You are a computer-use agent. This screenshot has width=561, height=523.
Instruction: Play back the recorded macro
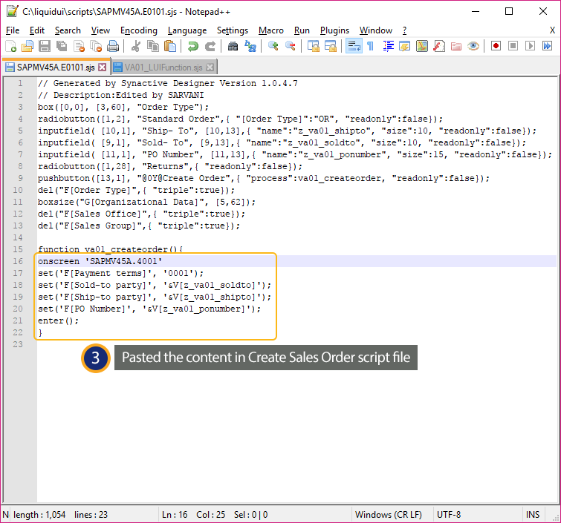pyautogui.click(x=531, y=46)
